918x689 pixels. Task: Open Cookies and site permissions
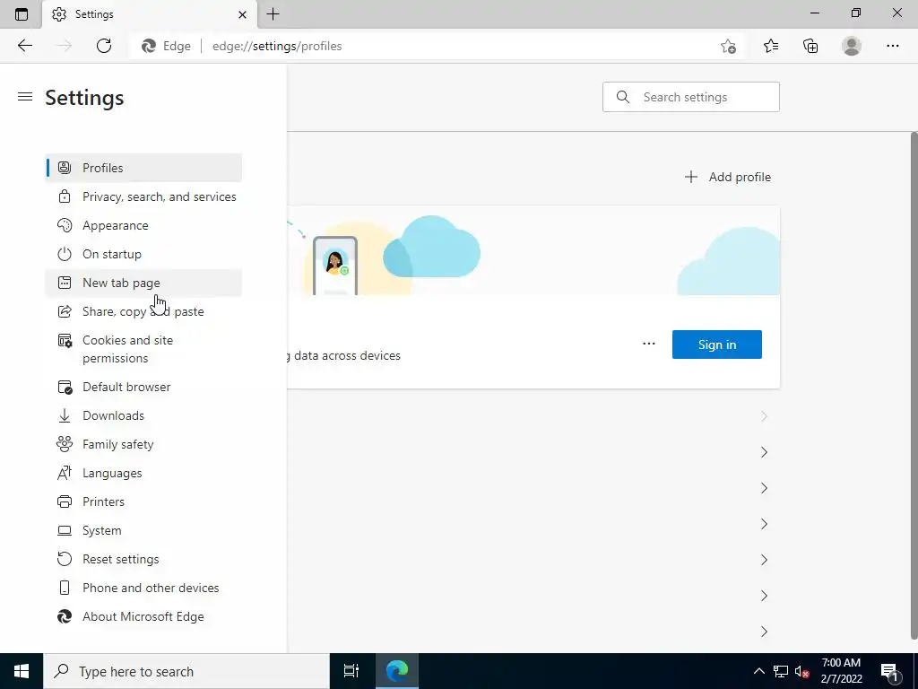pos(143,349)
